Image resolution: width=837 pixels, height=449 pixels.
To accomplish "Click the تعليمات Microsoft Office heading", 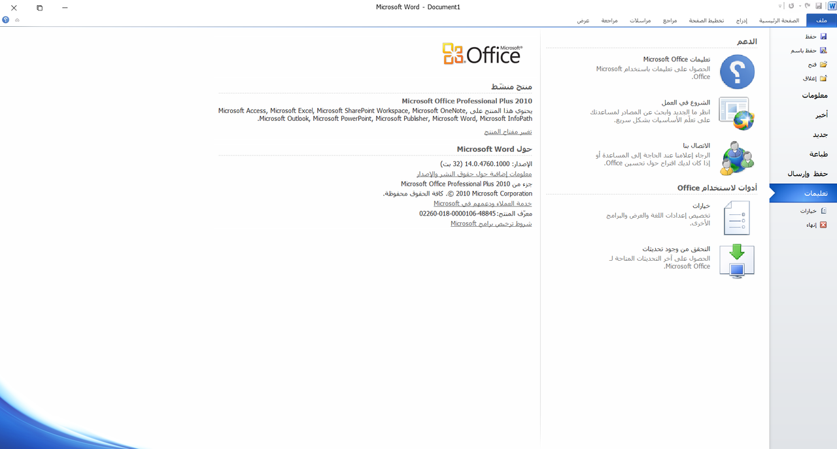I will tap(676, 59).
